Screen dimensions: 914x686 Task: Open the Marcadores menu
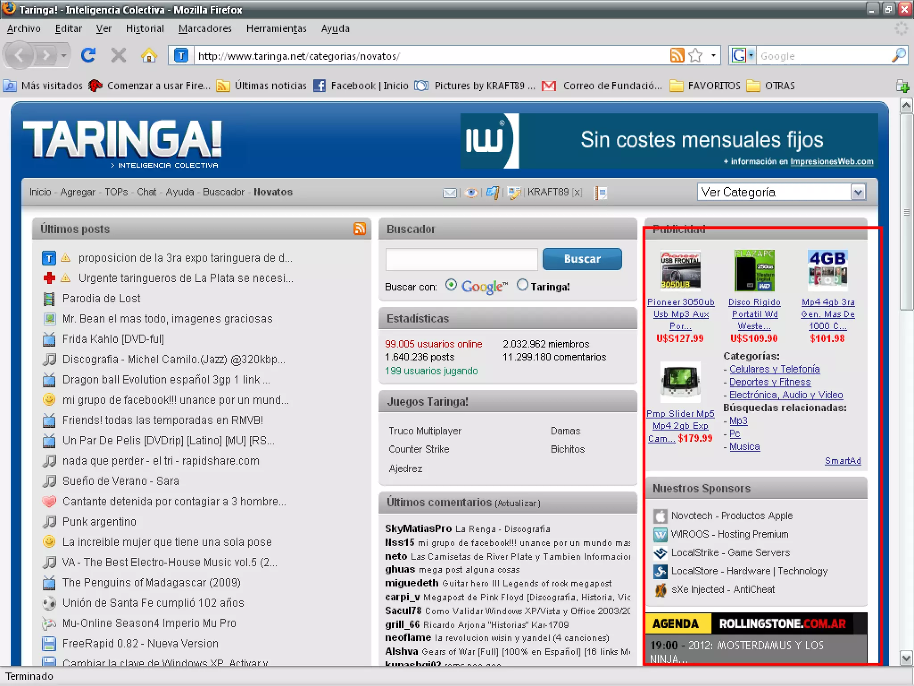coord(205,29)
